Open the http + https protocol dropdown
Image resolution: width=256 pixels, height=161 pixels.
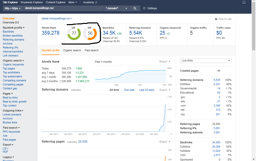(12, 8)
